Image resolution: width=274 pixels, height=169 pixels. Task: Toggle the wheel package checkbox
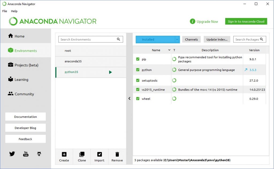point(138,98)
